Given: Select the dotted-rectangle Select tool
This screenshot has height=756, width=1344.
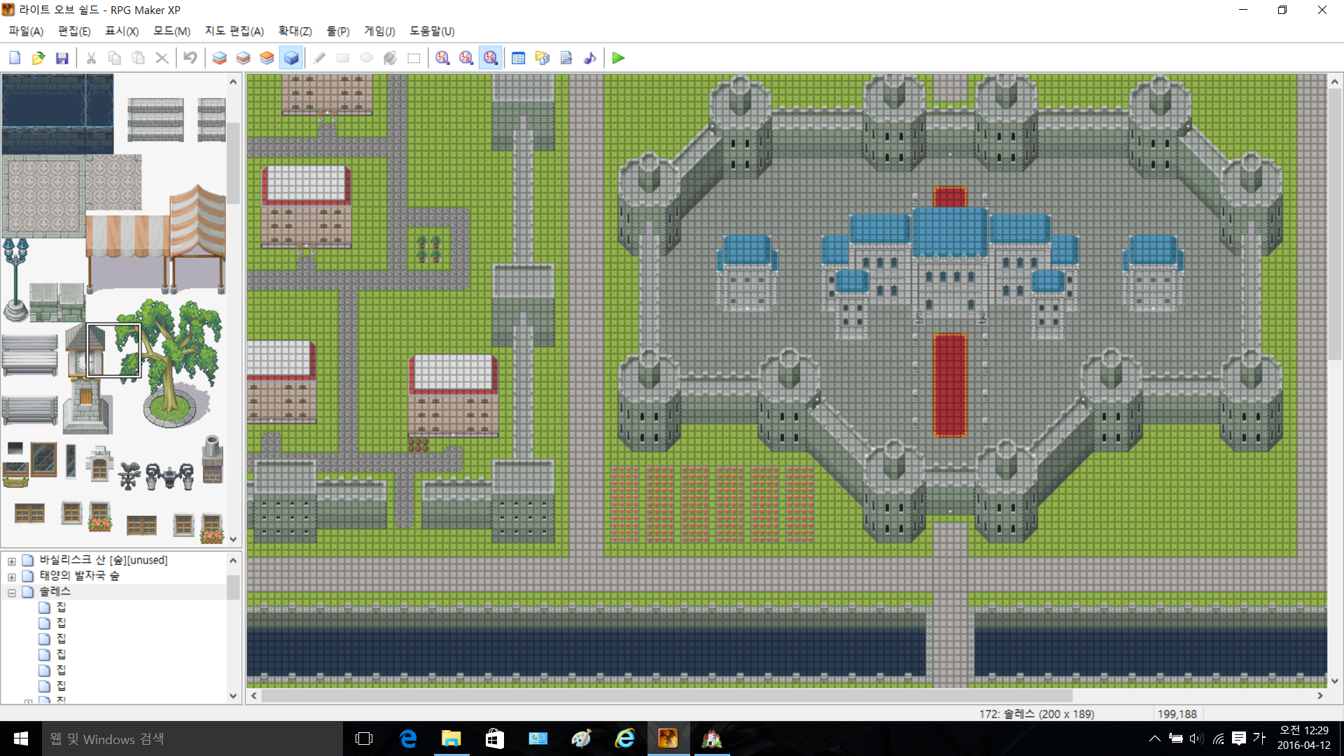Looking at the screenshot, I should pos(414,58).
